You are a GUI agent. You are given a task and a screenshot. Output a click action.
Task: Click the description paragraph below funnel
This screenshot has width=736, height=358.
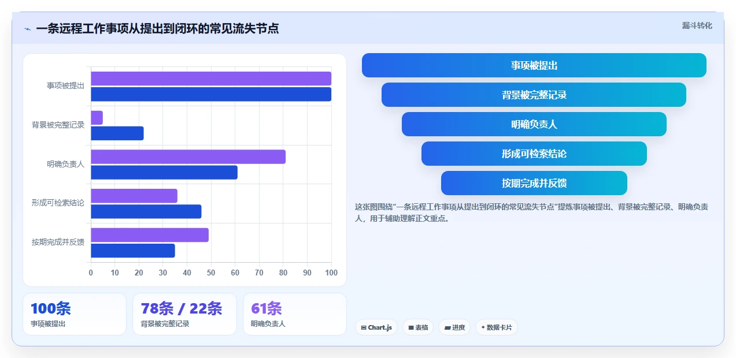tap(532, 212)
